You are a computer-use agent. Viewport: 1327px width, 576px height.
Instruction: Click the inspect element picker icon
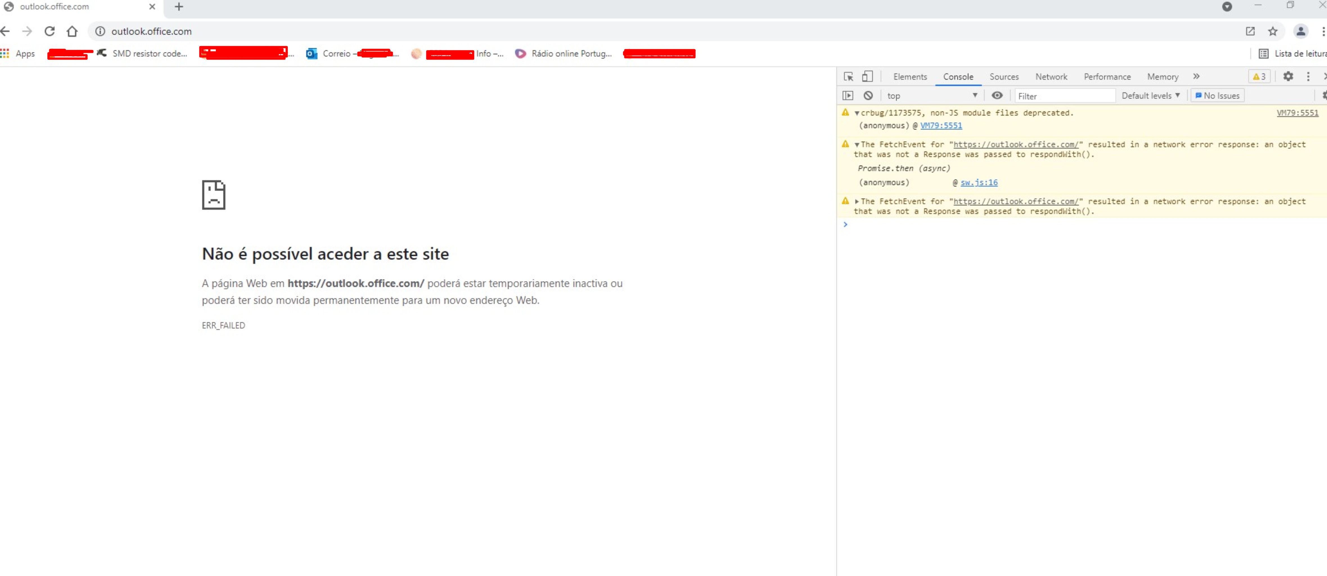(x=848, y=77)
